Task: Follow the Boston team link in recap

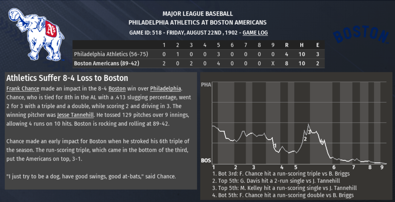Action: [117, 89]
